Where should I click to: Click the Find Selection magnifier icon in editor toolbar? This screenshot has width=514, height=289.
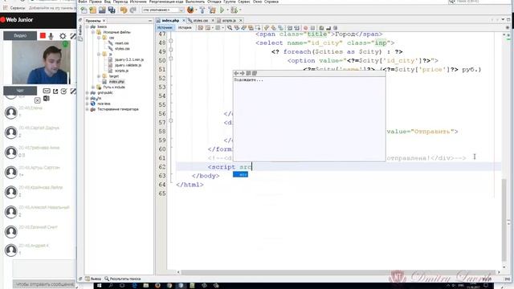(230, 28)
